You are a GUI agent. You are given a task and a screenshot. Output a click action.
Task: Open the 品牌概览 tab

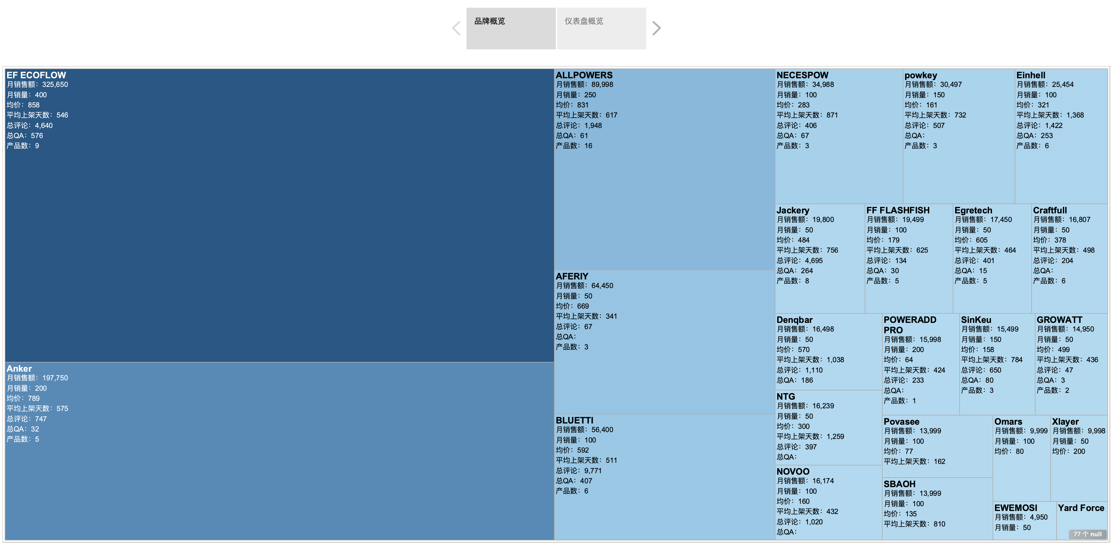tap(511, 29)
